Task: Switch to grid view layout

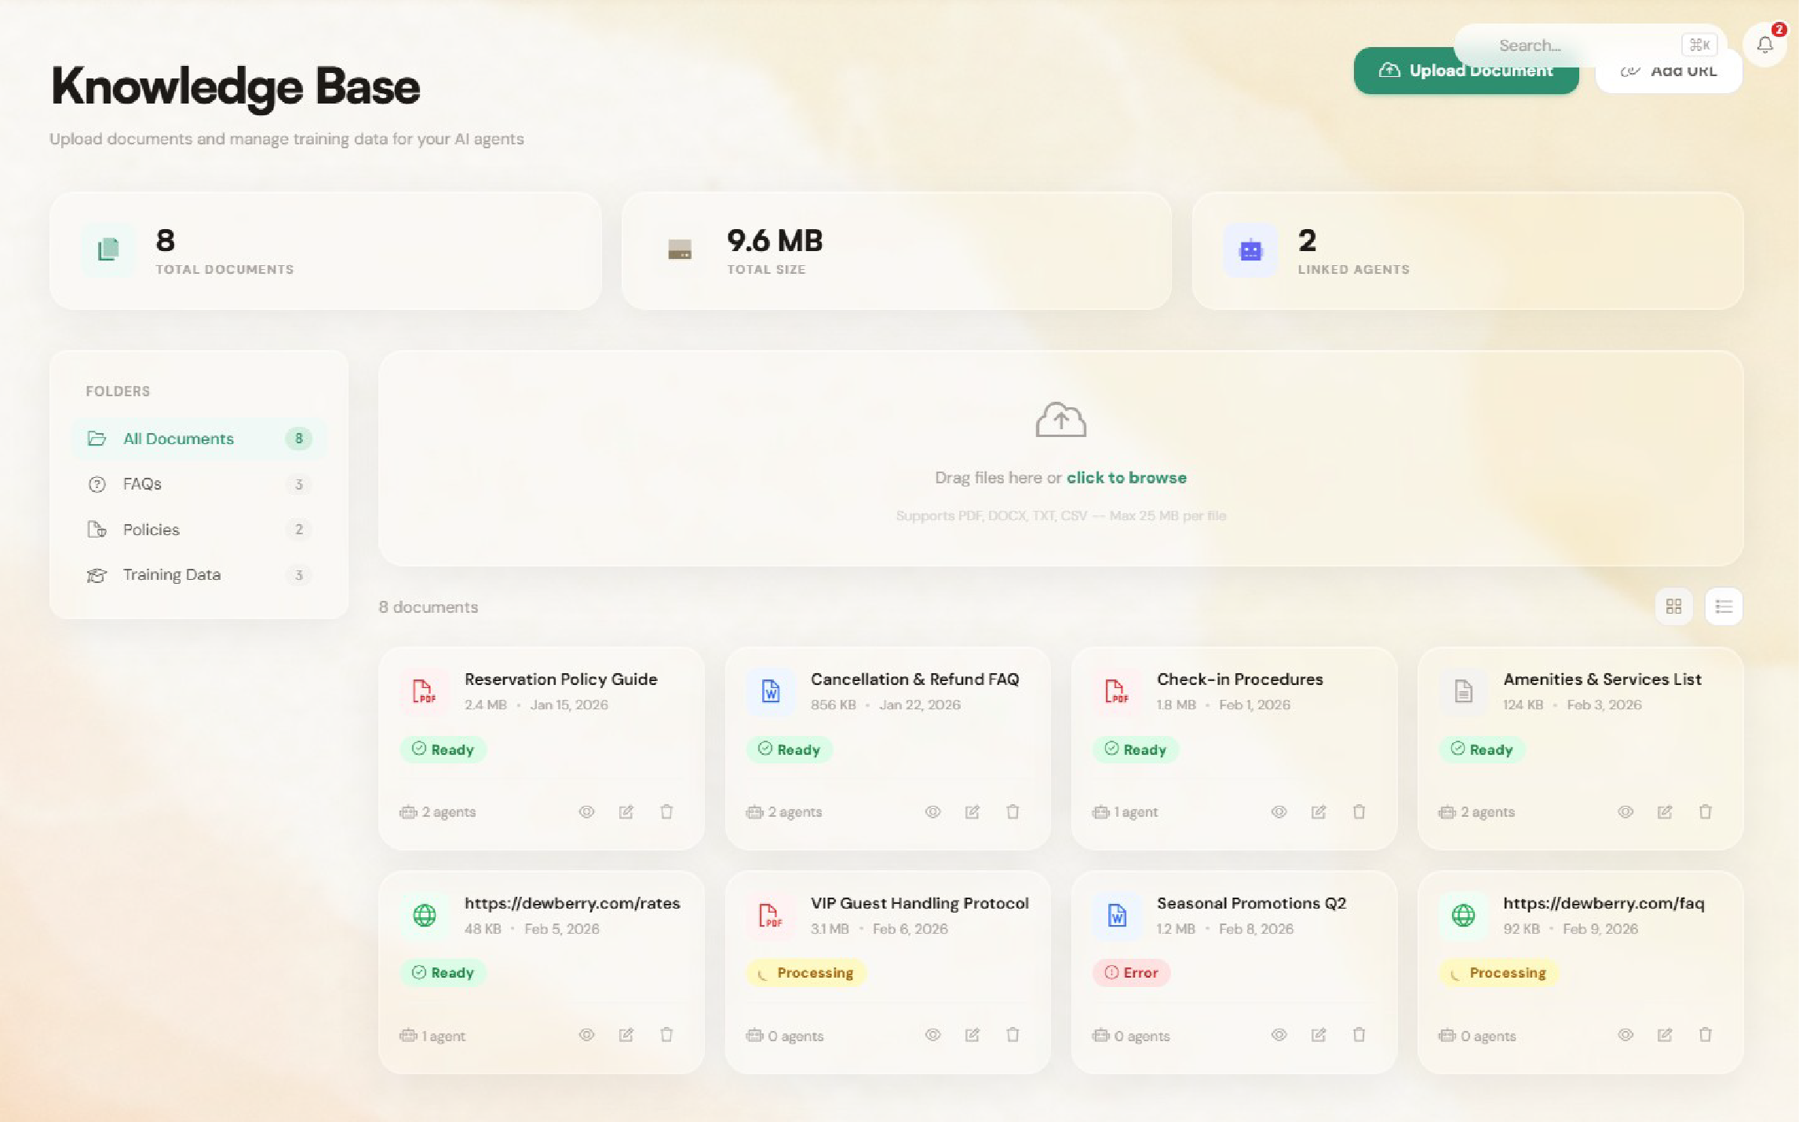Action: tap(1673, 607)
